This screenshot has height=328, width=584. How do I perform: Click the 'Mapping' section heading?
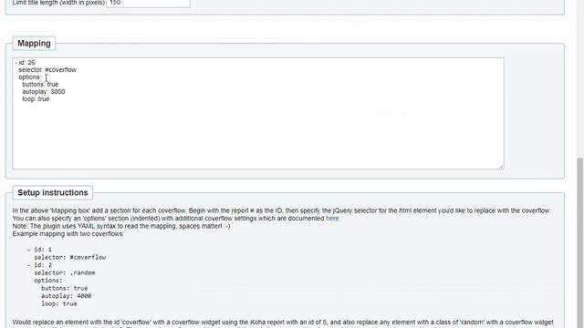[x=34, y=43]
